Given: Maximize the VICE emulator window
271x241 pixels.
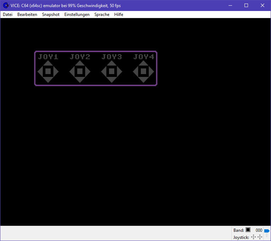Looking at the screenshot, I should 246,5.
